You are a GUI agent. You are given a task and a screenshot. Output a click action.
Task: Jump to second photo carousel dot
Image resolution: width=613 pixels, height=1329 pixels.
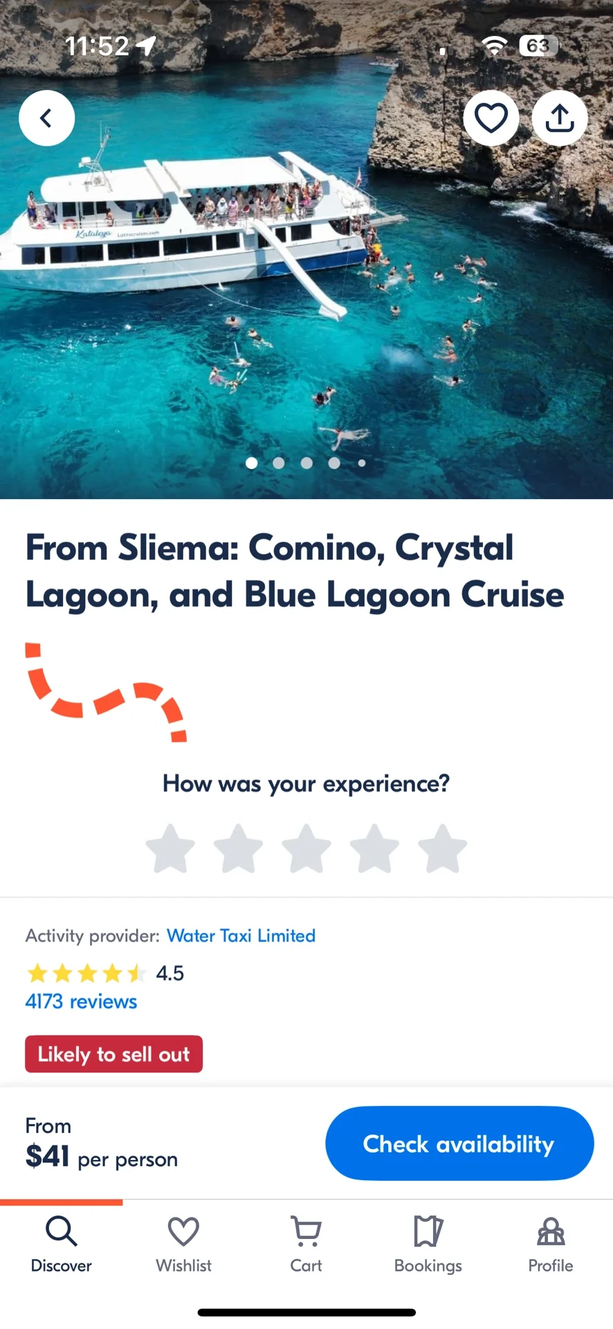tap(279, 463)
